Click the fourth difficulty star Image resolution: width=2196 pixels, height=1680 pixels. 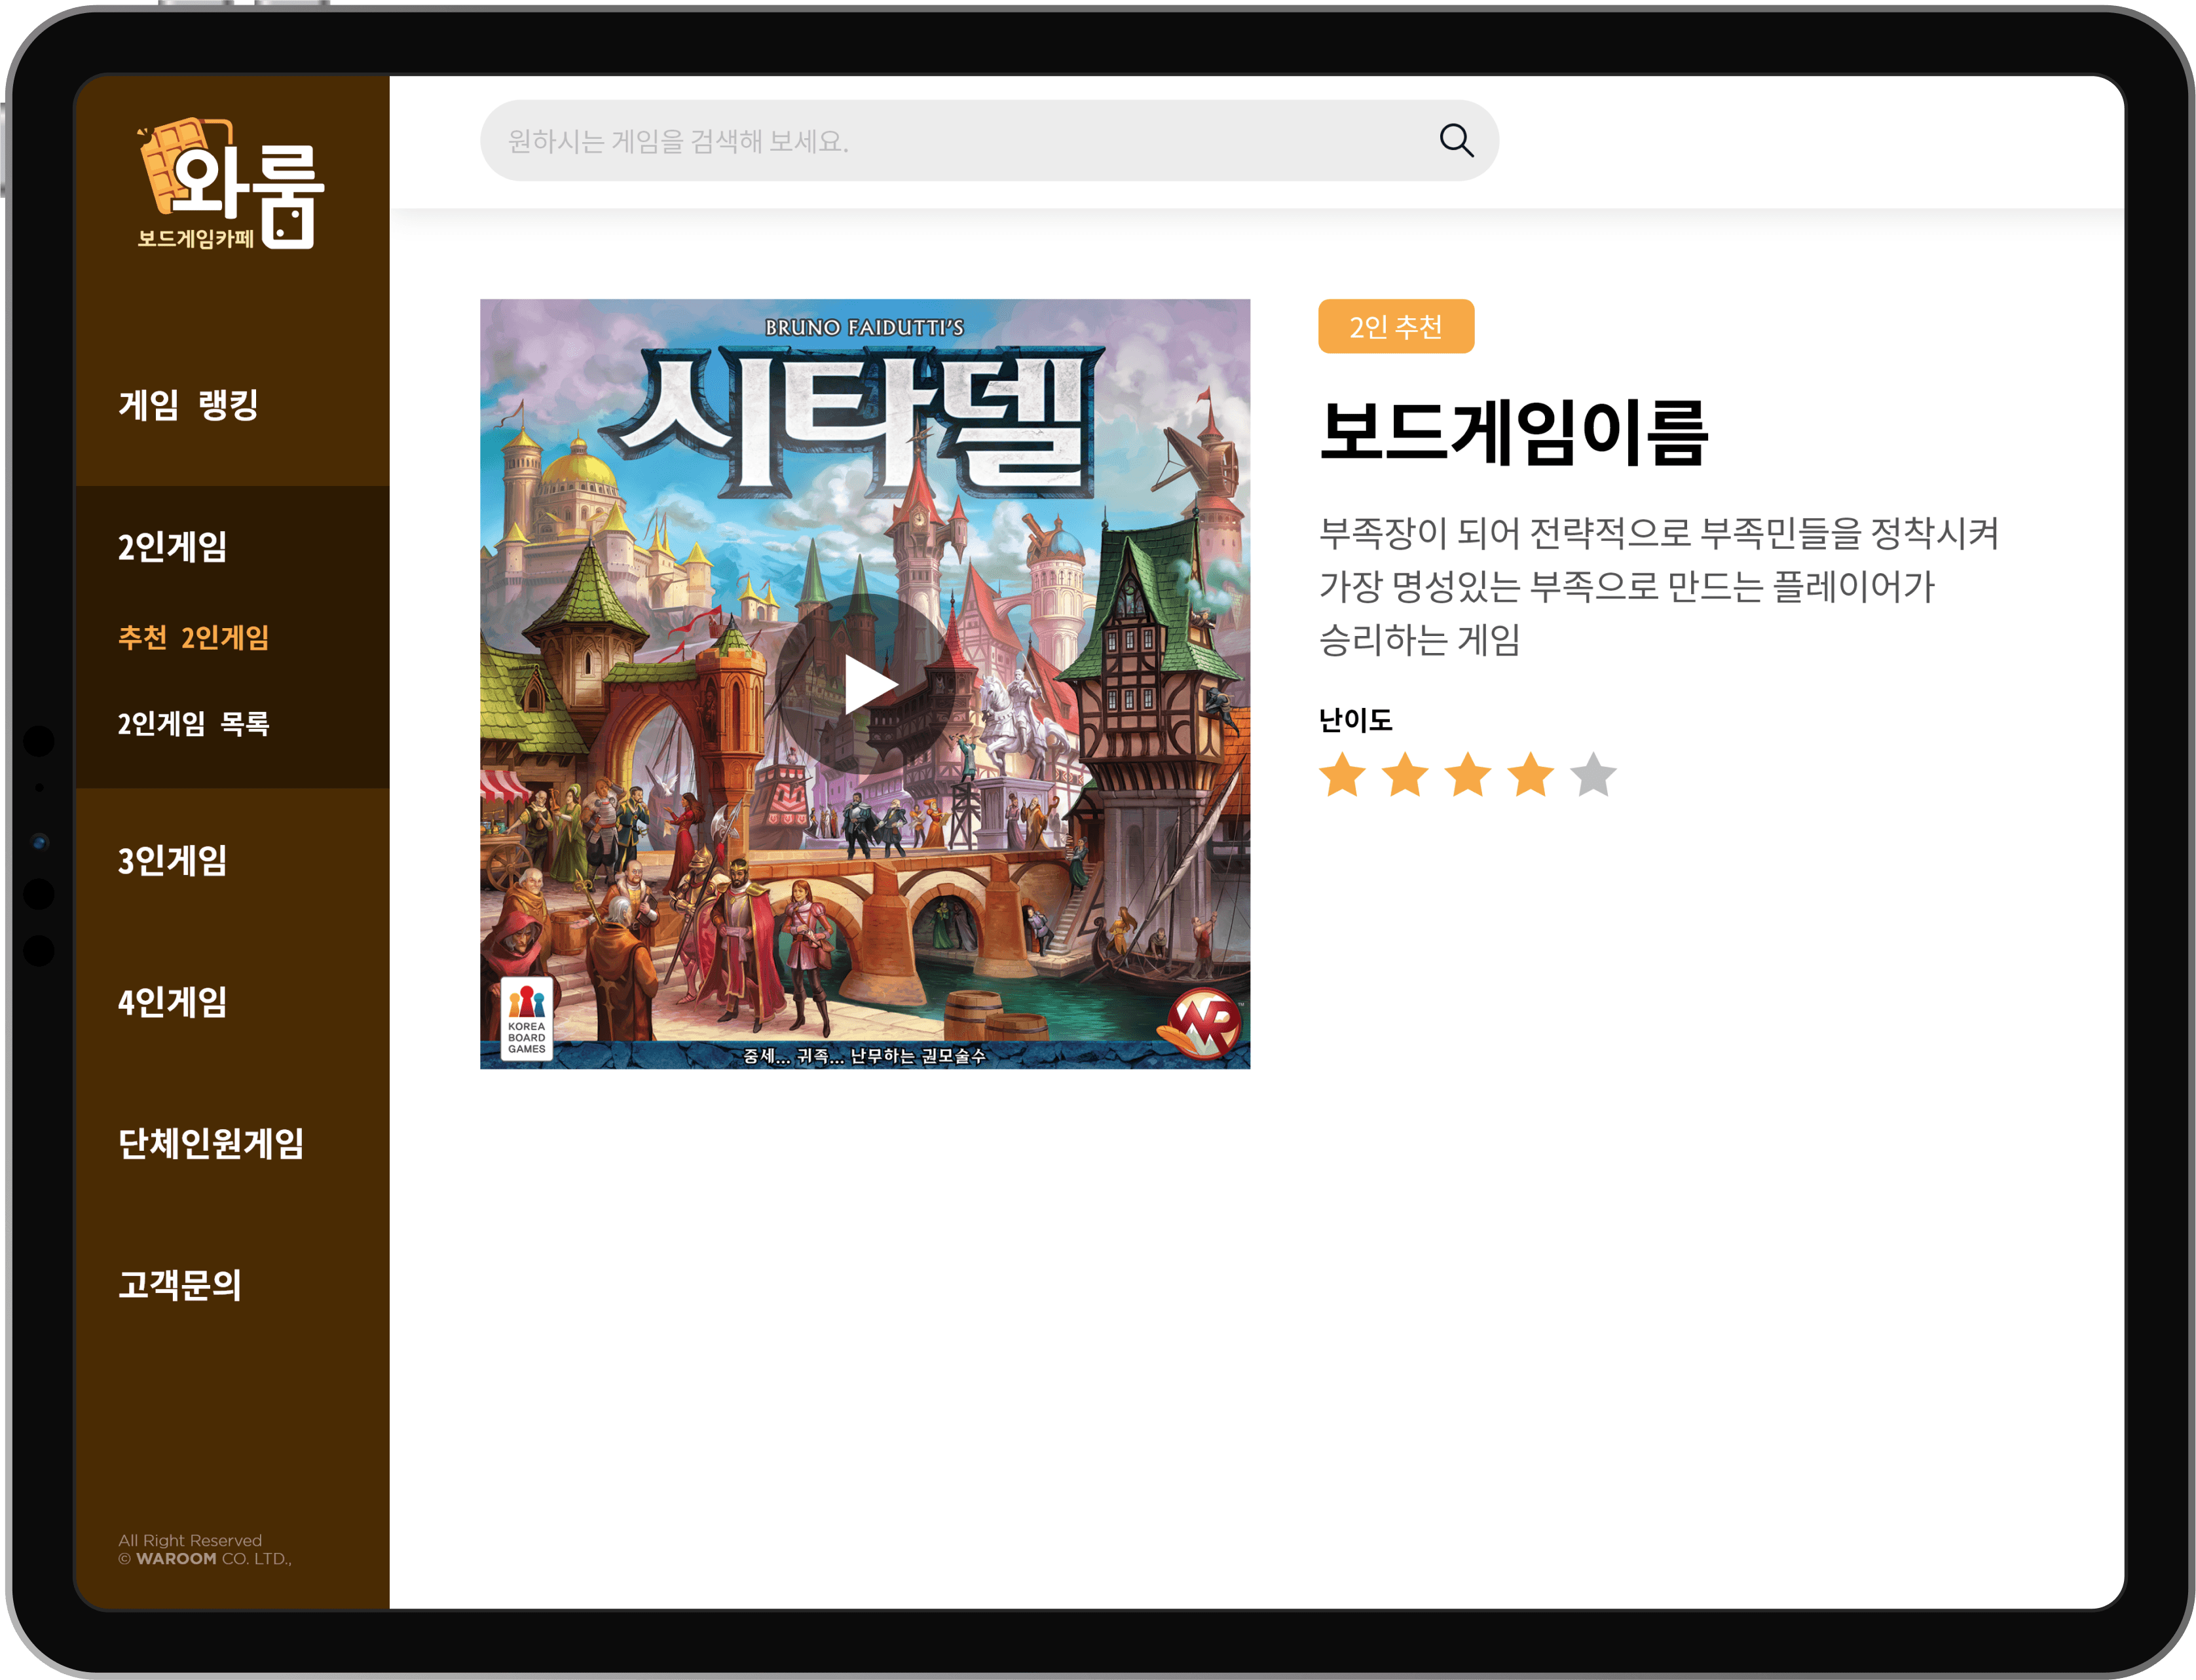pos(1531,775)
